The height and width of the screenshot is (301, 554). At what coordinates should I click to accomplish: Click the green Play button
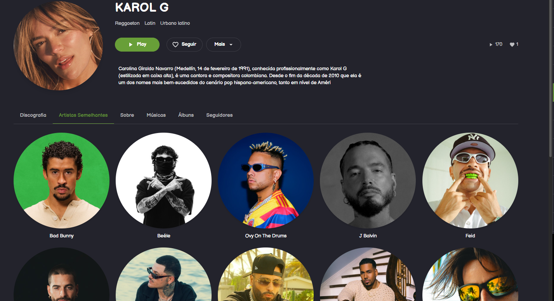(137, 45)
